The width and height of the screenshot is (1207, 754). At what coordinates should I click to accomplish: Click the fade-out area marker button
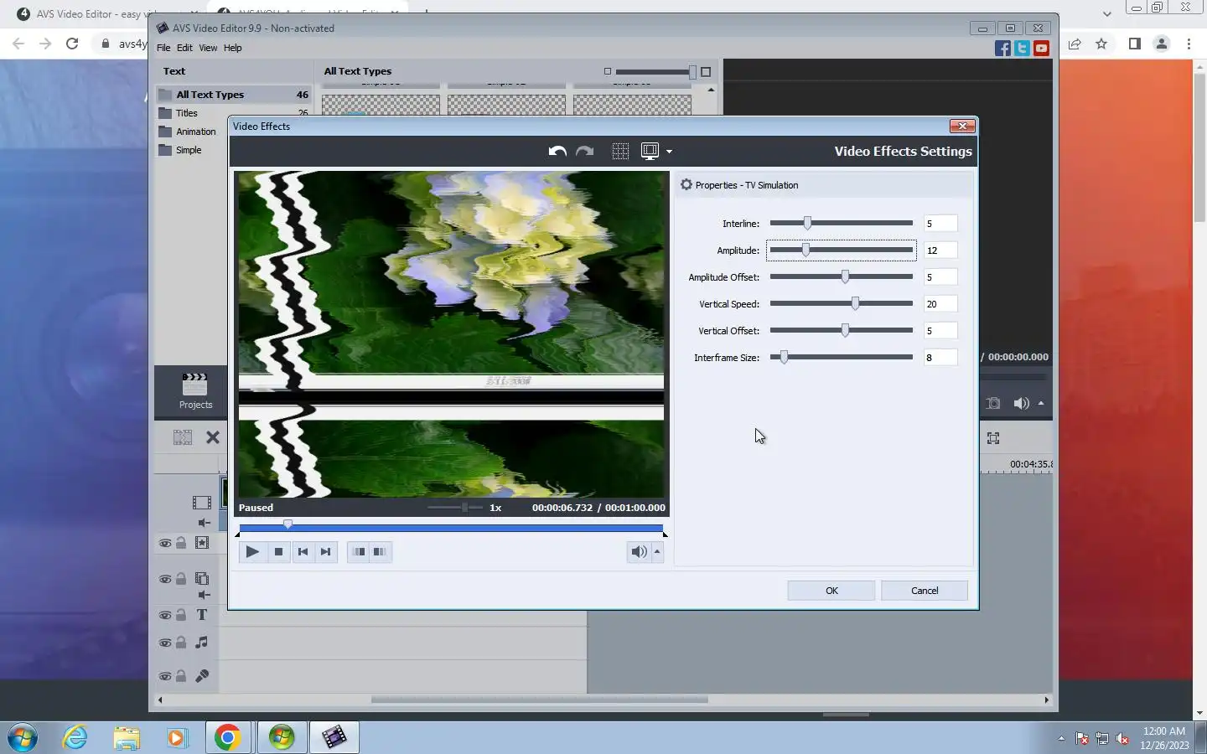pos(381,551)
